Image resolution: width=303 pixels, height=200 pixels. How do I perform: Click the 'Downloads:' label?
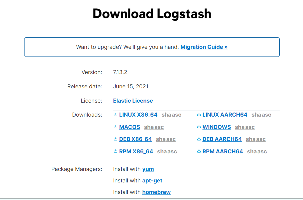[x=87, y=115]
